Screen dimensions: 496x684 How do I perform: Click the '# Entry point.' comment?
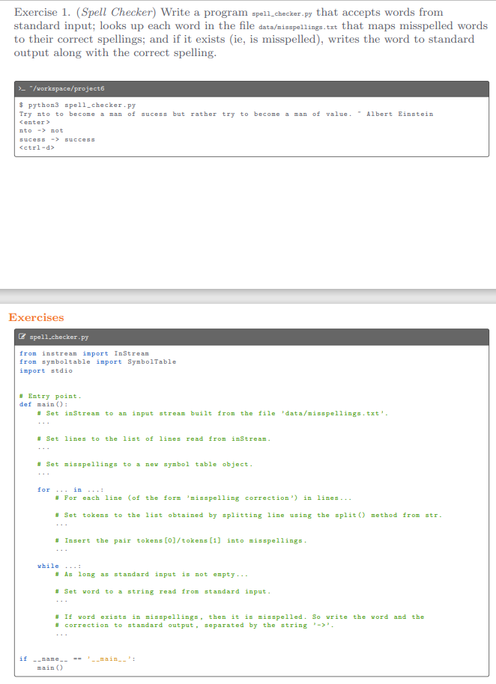(50, 396)
